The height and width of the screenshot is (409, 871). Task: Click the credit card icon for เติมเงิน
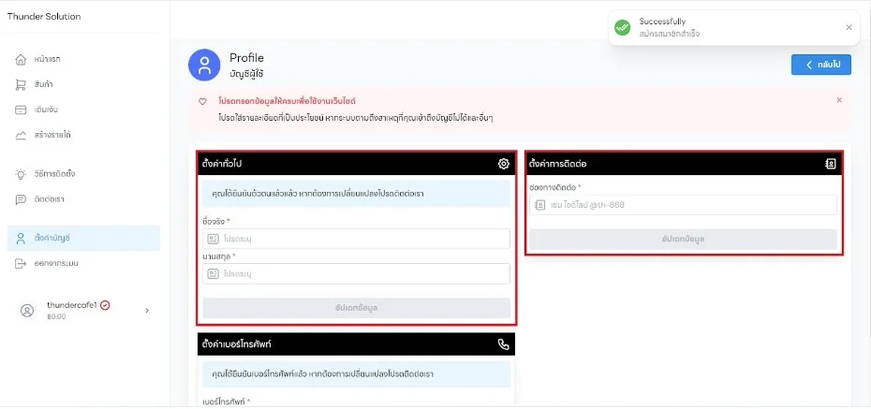(x=21, y=110)
